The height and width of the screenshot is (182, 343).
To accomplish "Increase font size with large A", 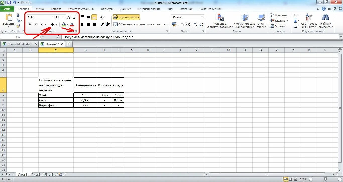I will 69,17.
